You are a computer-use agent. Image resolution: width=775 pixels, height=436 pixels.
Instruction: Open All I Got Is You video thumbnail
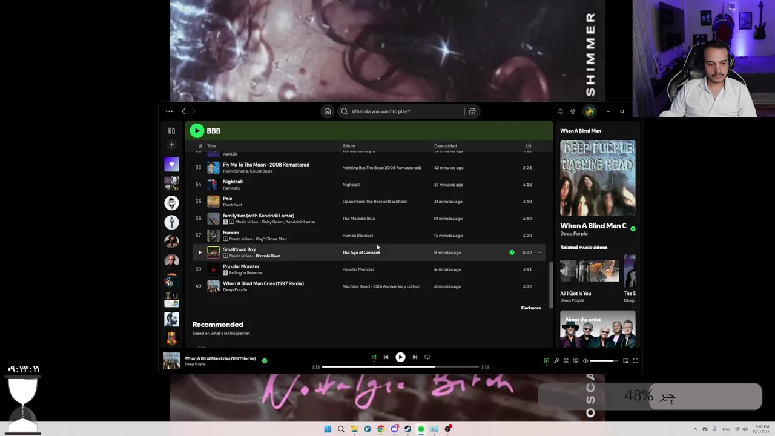590,271
